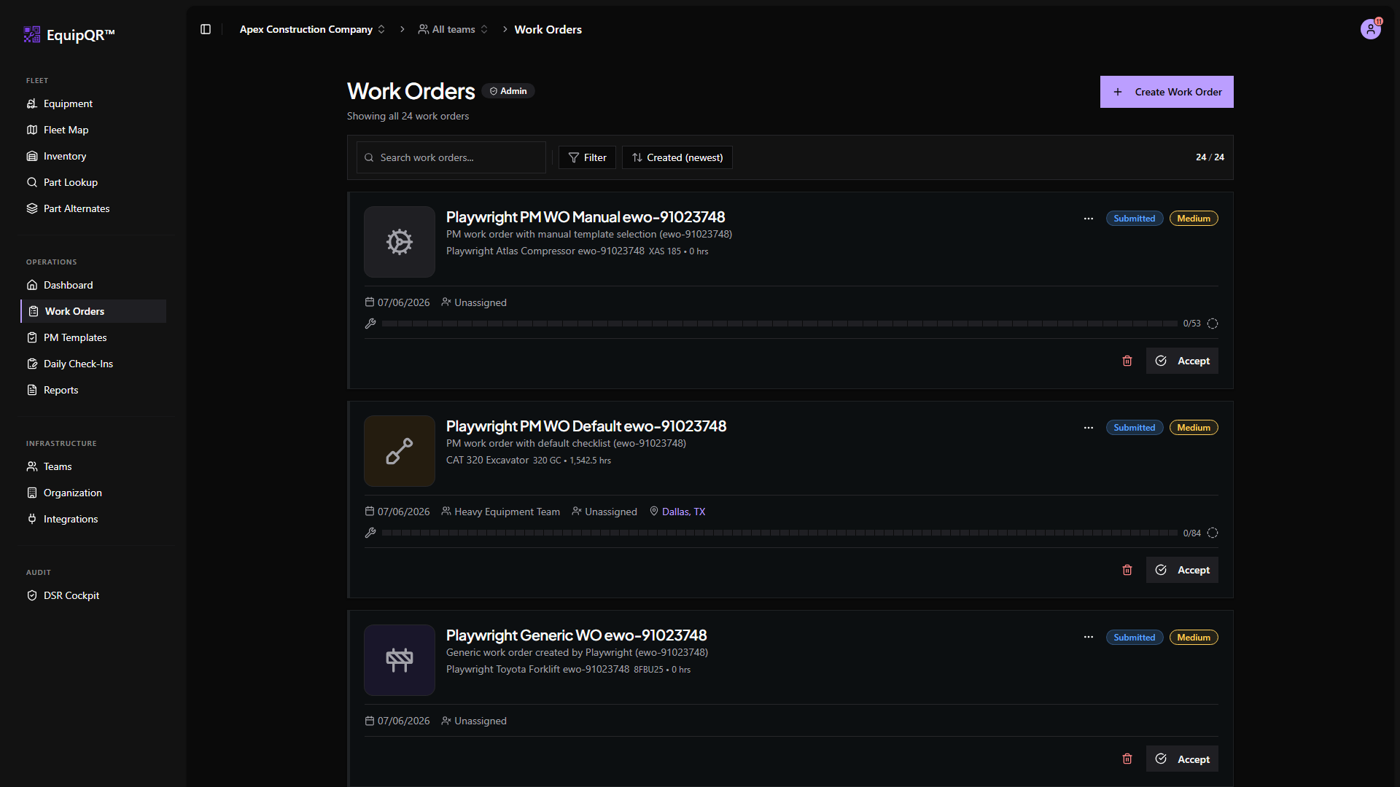Click Medium priority badge on Generic WO

tap(1194, 638)
